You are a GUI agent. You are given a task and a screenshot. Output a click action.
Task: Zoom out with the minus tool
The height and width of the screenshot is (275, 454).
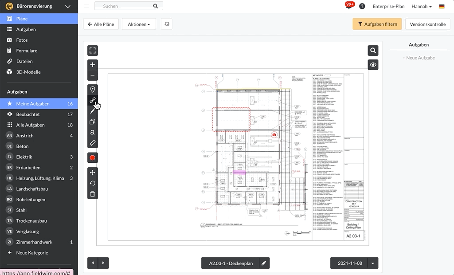tap(93, 75)
